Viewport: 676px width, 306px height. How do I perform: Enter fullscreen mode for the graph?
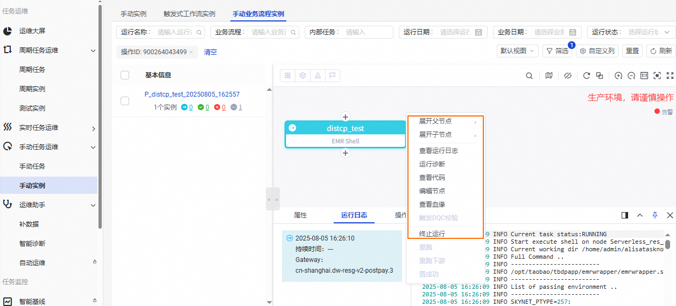pyautogui.click(x=670, y=76)
